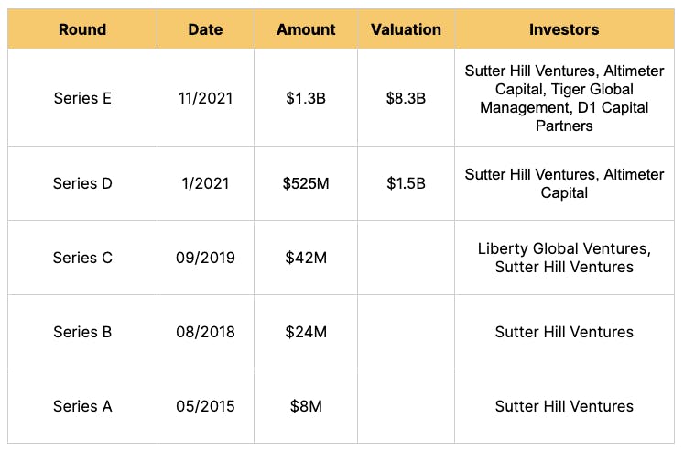Select the Series A cell
This screenshot has height=451, width=684.
(82, 406)
